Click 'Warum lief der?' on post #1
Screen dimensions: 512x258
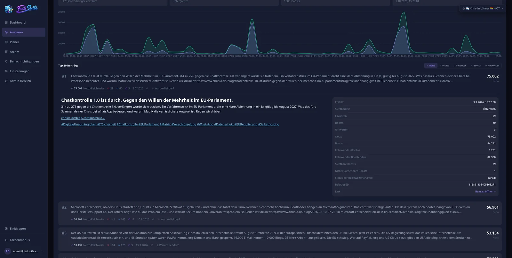click(x=163, y=88)
